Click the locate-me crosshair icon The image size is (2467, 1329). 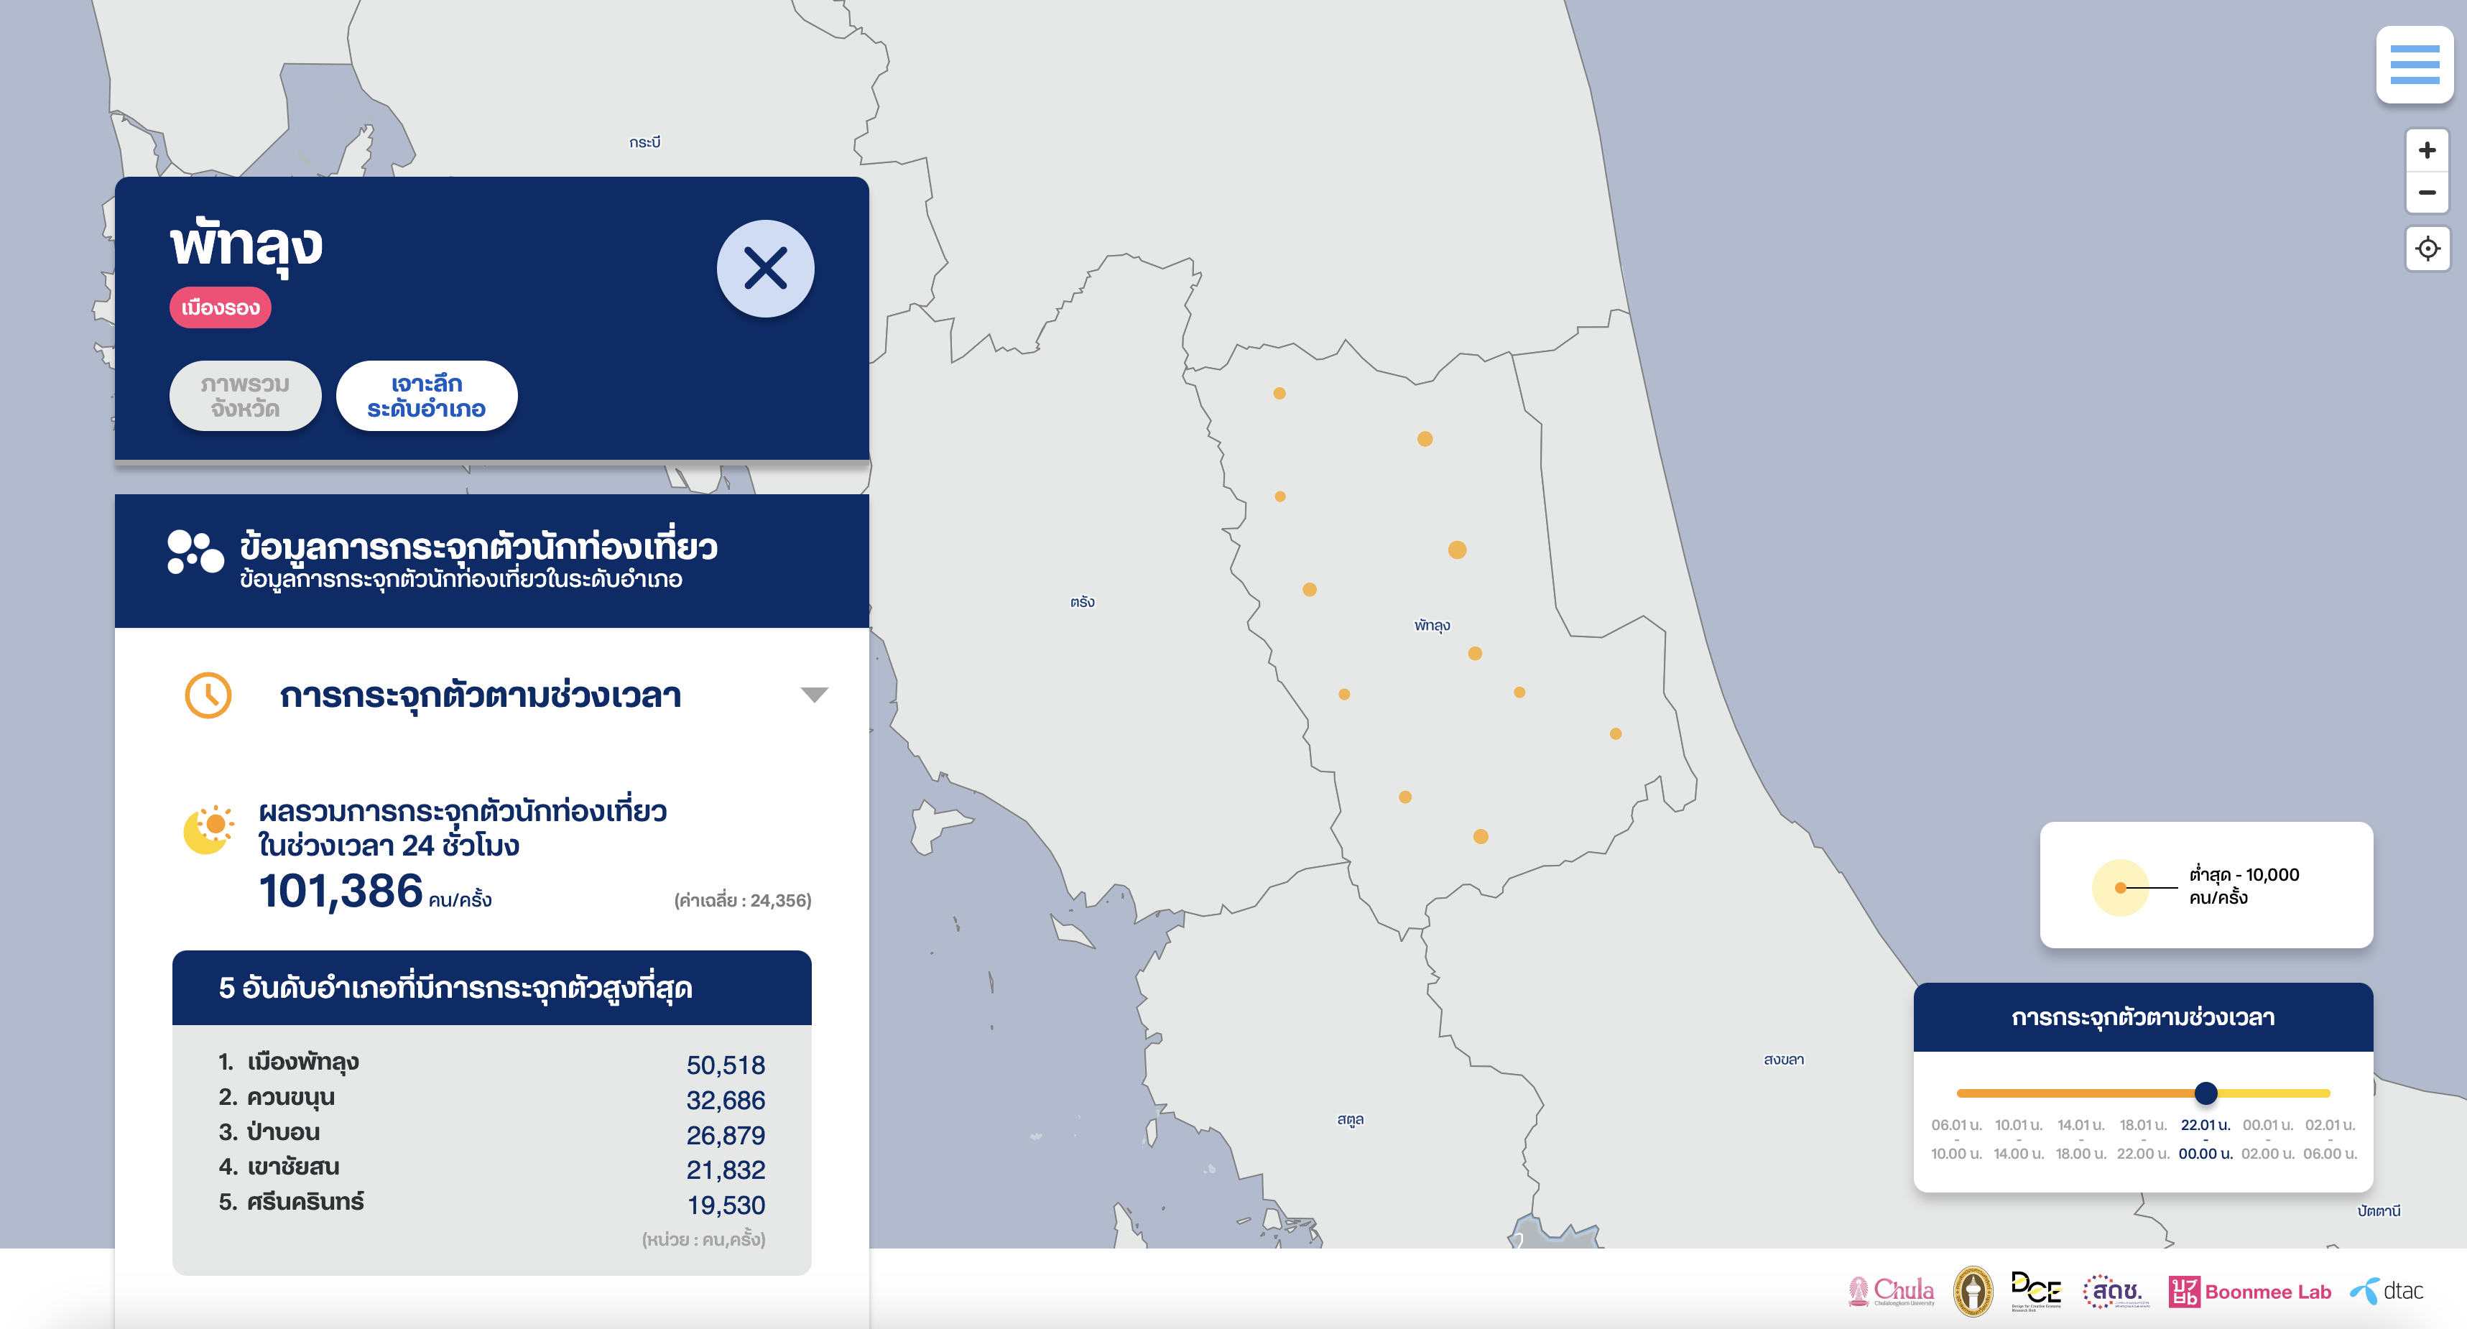tap(2427, 249)
